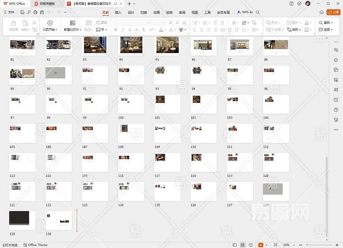The image size is (343, 248).
Task: Switch to reading view in status bar
Action: (251, 245)
